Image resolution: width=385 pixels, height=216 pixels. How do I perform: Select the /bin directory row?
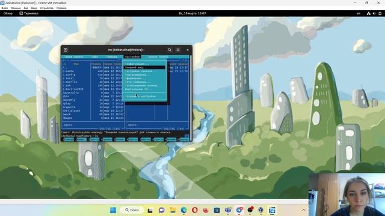click(x=93, y=97)
